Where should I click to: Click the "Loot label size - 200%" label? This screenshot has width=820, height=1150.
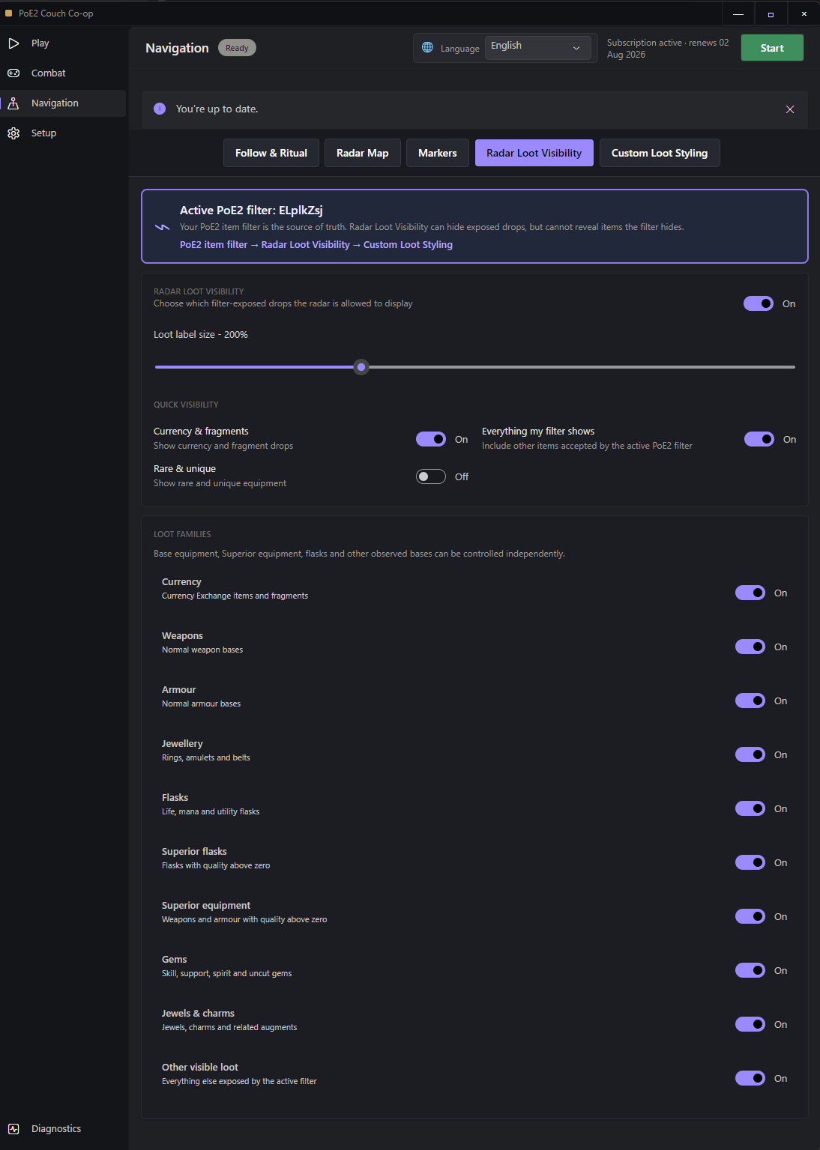pyautogui.click(x=201, y=335)
